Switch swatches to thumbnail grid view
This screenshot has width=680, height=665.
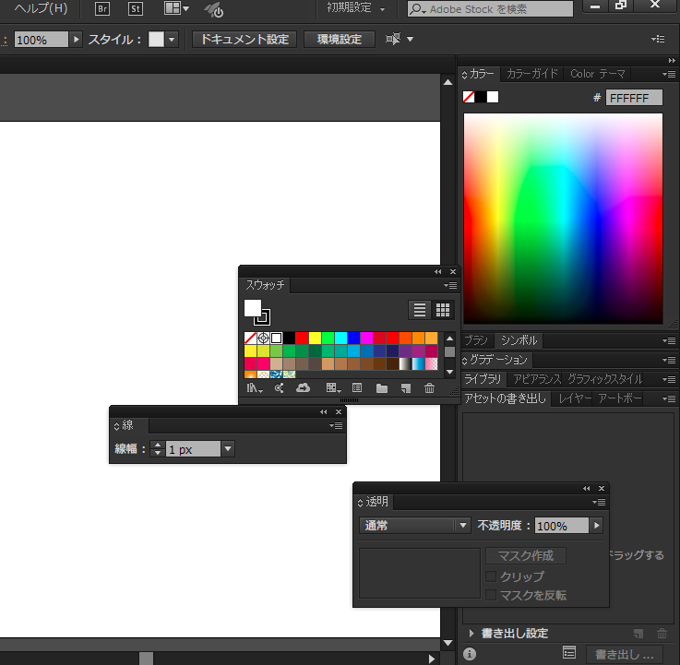443,310
